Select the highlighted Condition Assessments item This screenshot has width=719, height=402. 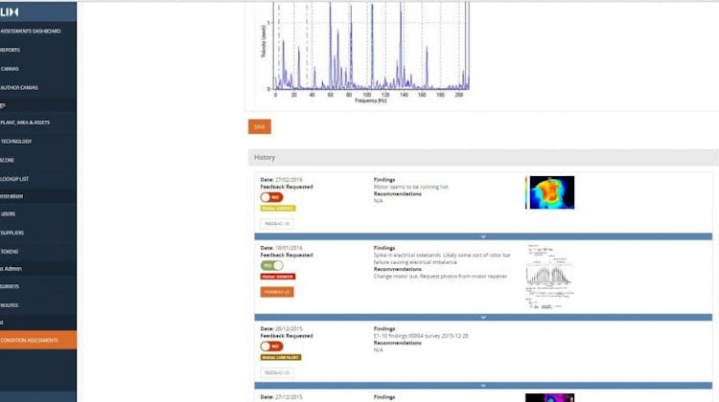coord(38,340)
